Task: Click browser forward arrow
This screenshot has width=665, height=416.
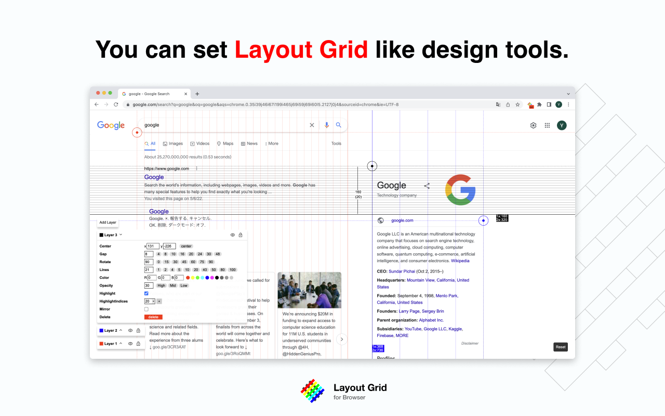Action: [106, 105]
